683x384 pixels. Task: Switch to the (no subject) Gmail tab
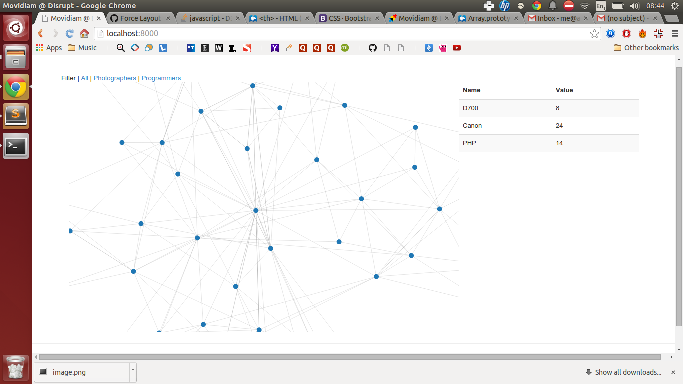(x=628, y=18)
